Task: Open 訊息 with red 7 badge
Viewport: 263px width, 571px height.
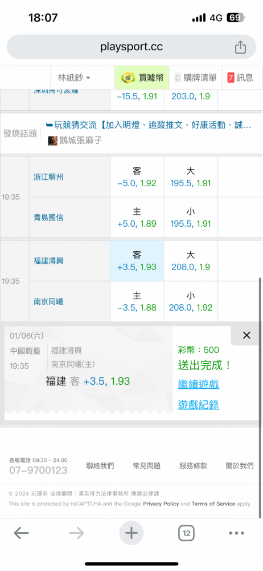Action: pyautogui.click(x=240, y=78)
